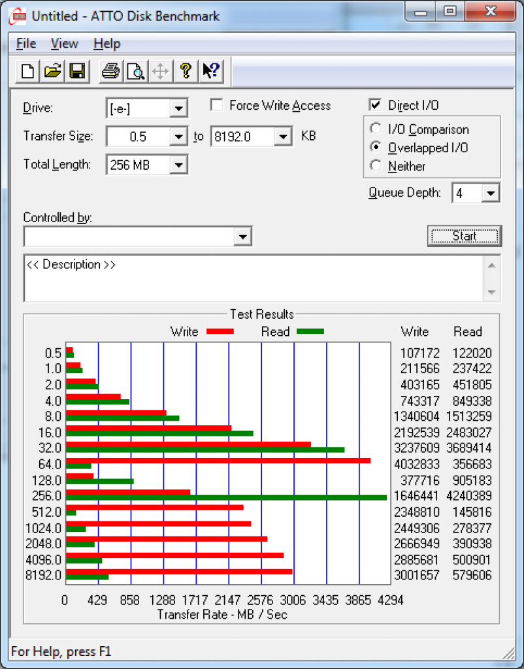Screen dimensions: 524x669
Task: Uncheck the Direct I/O checkbox
Action: click(x=375, y=105)
